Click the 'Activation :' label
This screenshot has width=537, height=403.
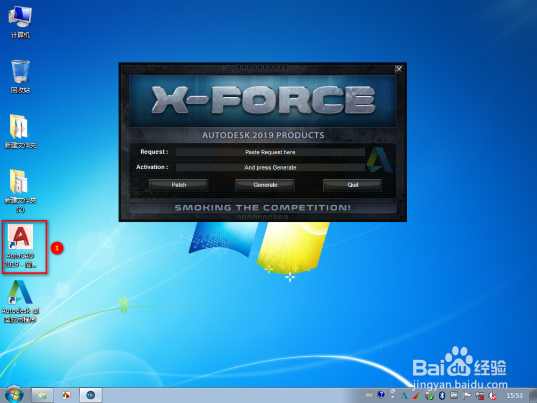pyautogui.click(x=152, y=167)
